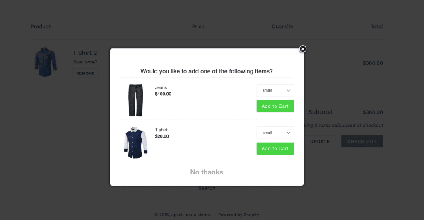Remove T Shirt 2 from the cart
424x220 pixels.
click(85, 73)
